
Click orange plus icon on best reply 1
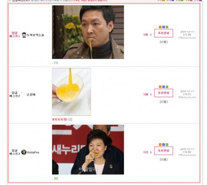coord(160,27)
